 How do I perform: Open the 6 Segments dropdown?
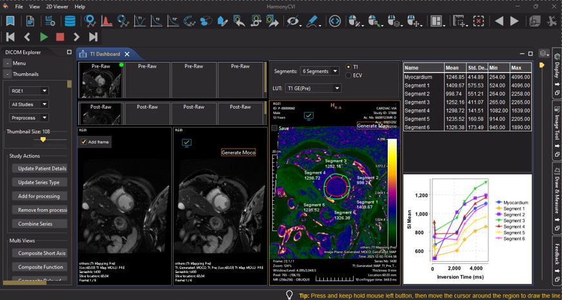(x=320, y=71)
